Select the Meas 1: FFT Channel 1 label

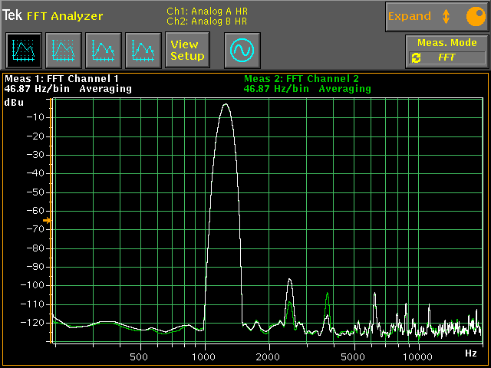(62, 78)
